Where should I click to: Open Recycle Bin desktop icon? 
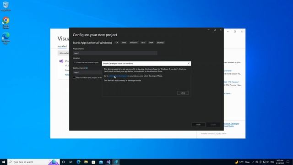6,6
